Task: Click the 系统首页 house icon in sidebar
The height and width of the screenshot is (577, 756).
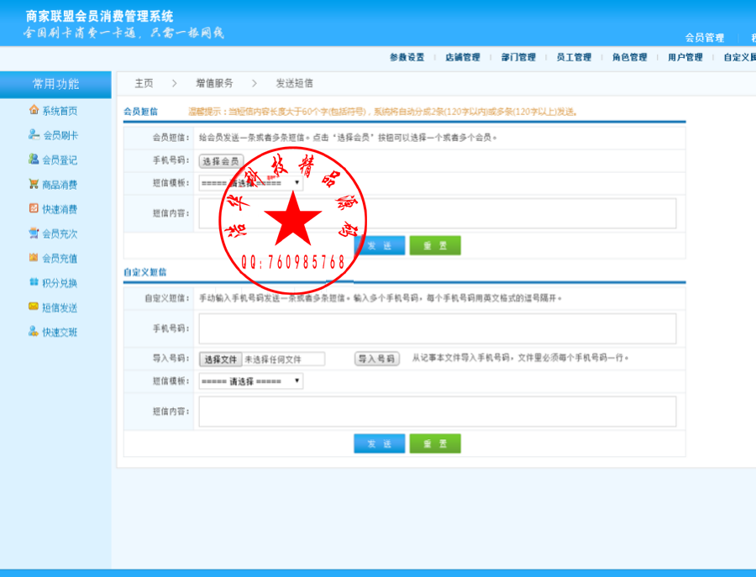Action: pos(34,110)
